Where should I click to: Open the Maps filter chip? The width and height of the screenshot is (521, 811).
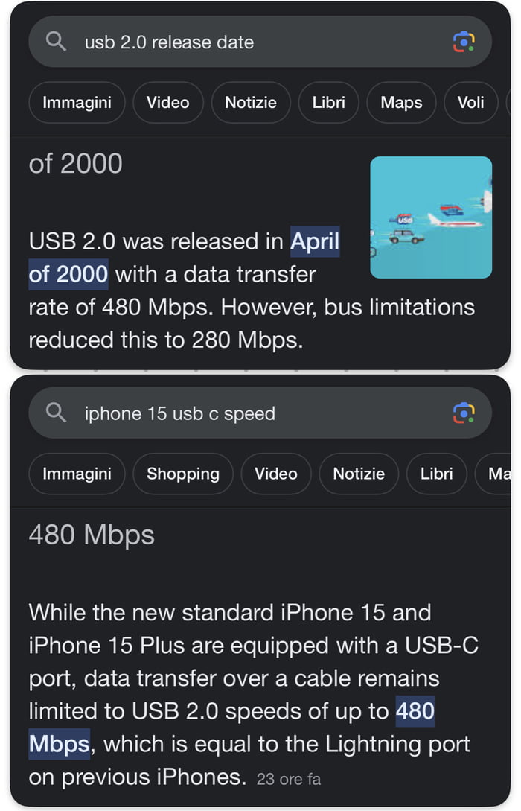point(401,103)
